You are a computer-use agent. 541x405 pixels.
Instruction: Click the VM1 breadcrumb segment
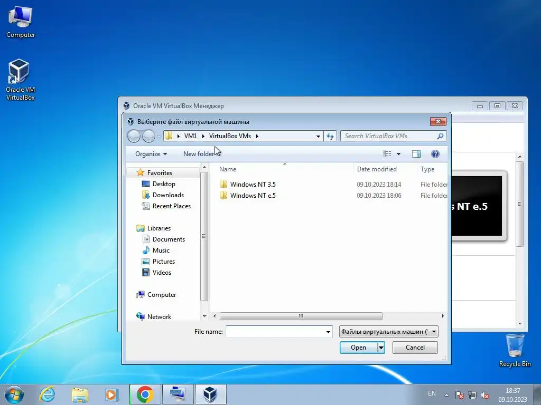click(190, 136)
